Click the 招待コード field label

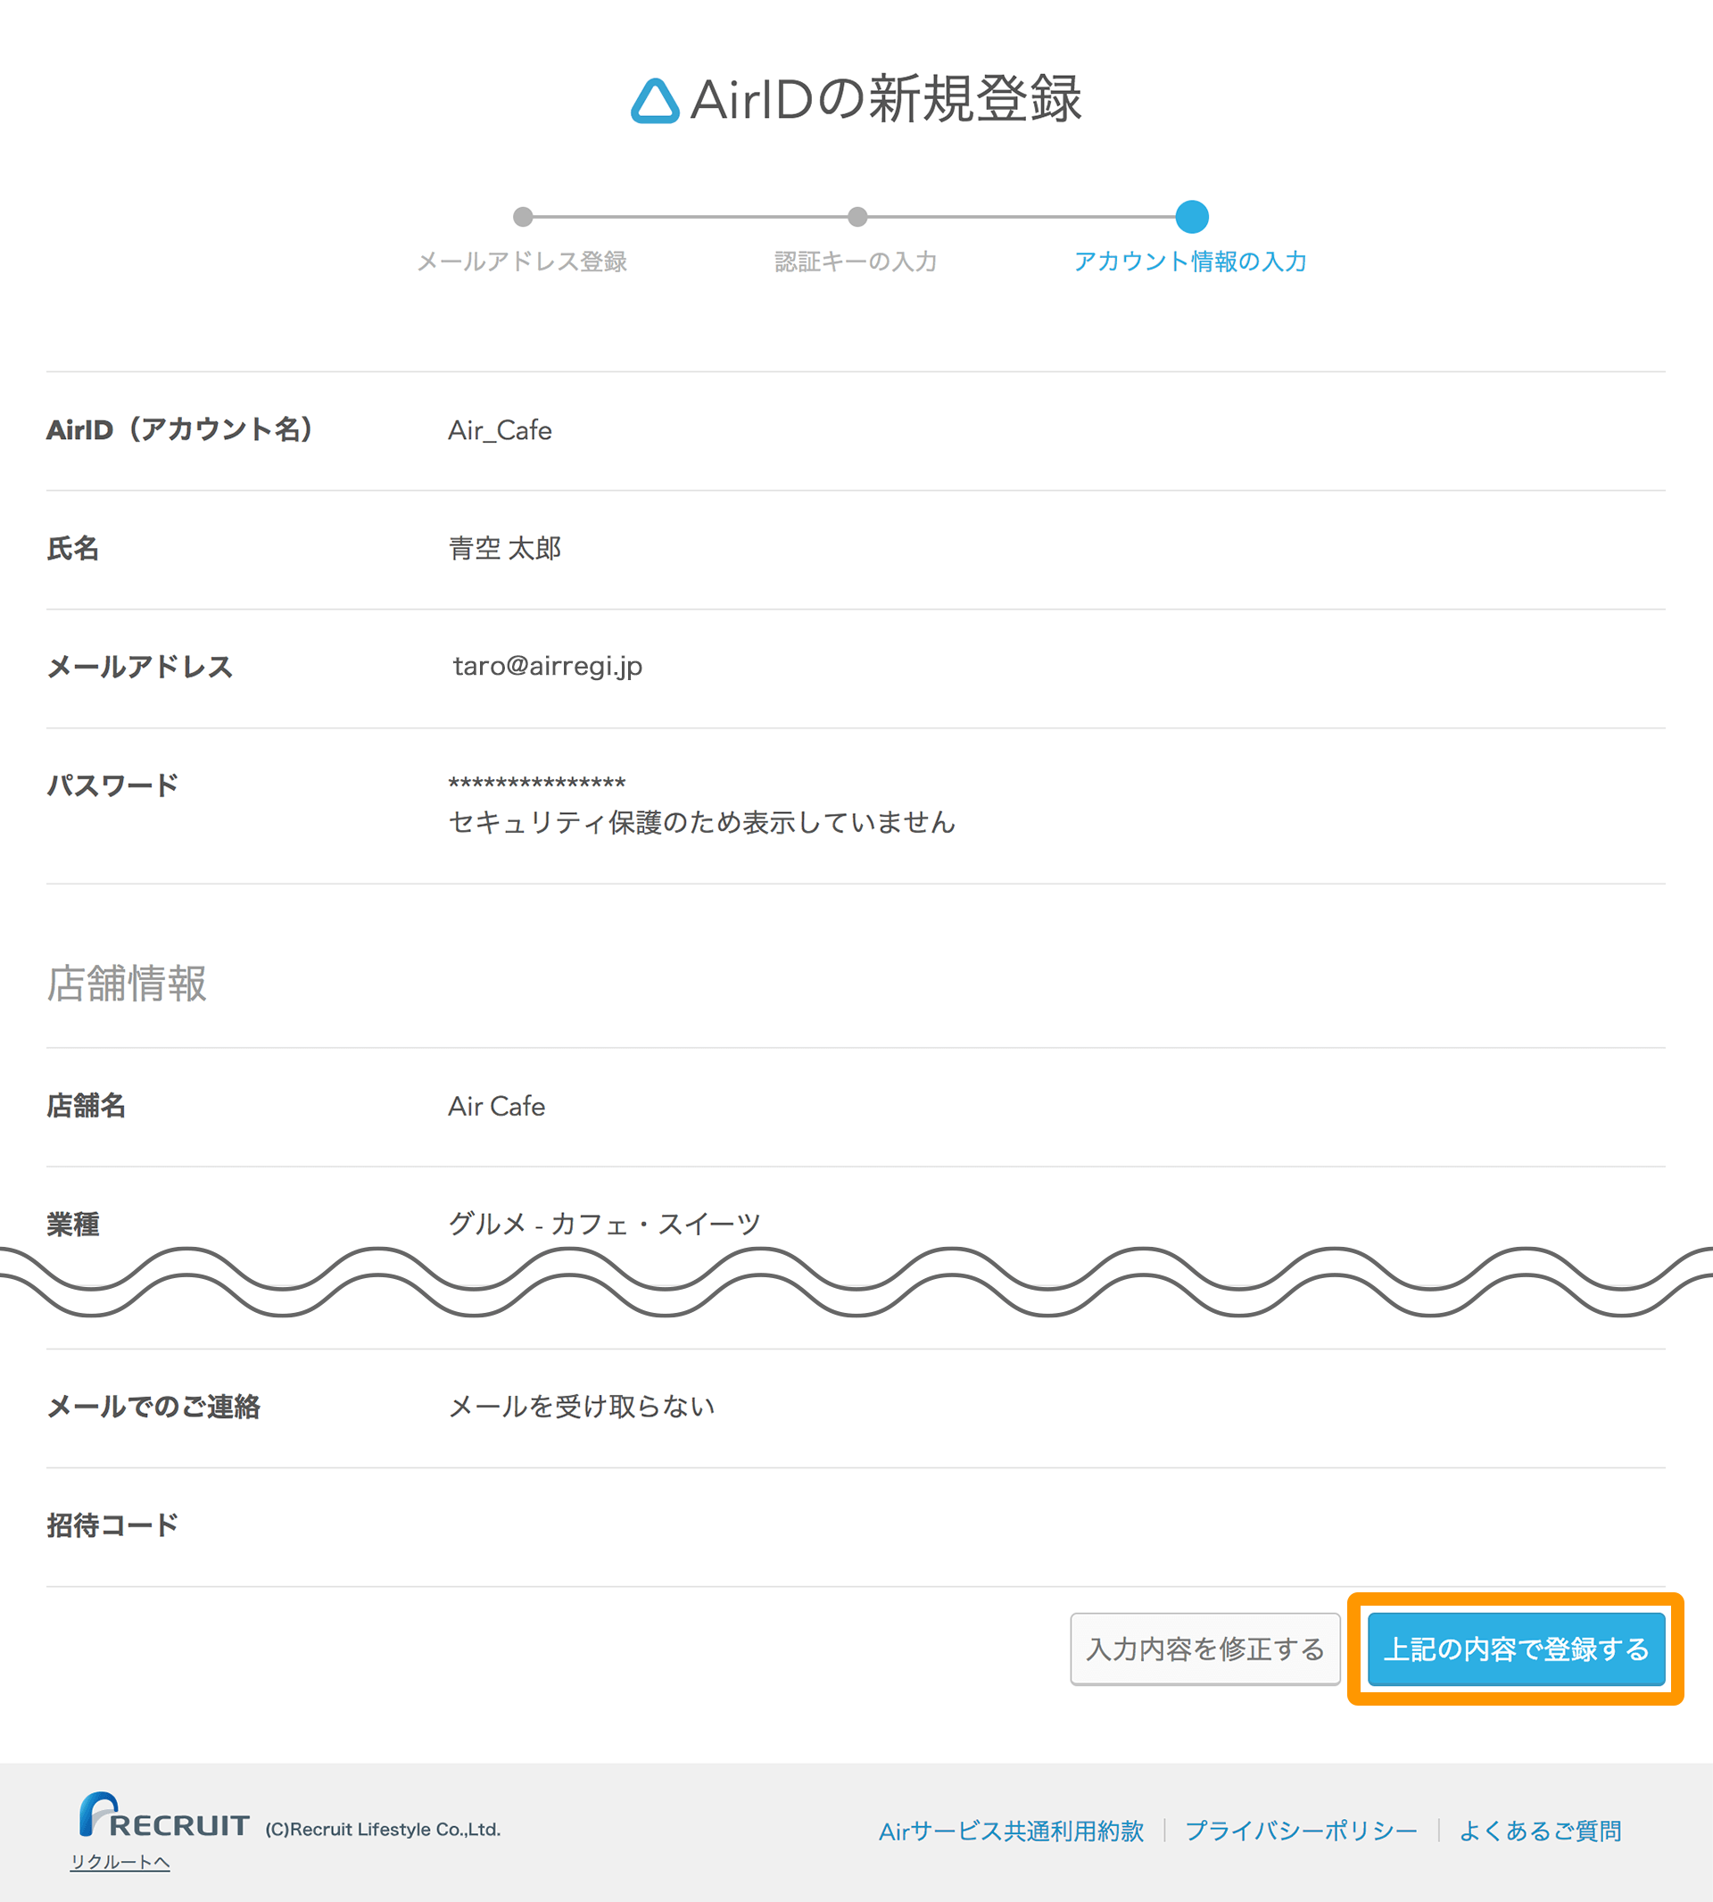coord(112,1525)
